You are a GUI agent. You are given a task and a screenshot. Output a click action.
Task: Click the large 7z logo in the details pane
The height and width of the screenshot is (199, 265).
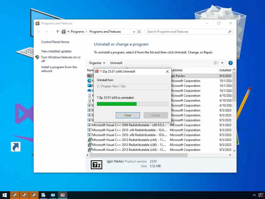(x=97, y=165)
